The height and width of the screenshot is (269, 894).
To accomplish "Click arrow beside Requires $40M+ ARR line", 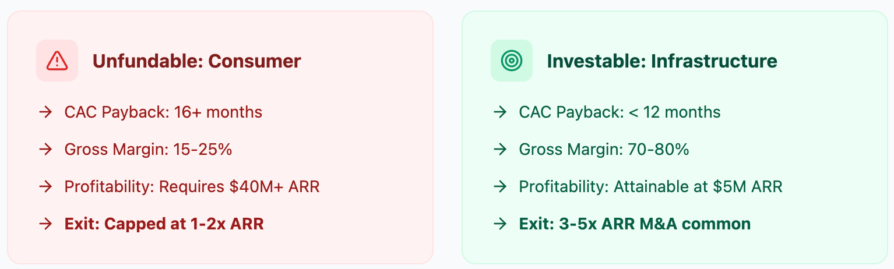I will (45, 187).
